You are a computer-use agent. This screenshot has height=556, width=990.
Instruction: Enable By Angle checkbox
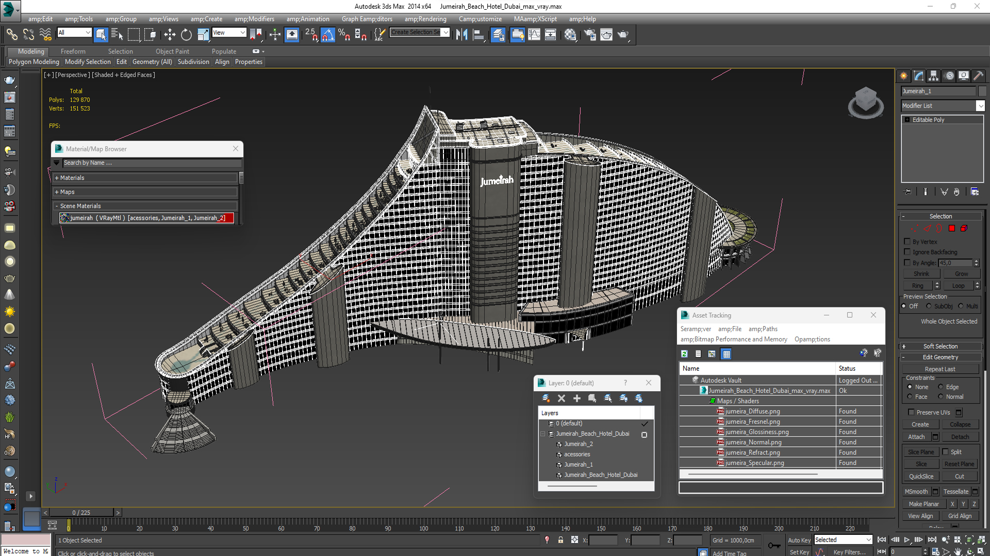tap(907, 263)
